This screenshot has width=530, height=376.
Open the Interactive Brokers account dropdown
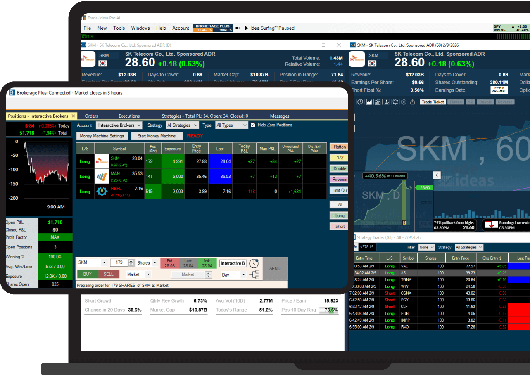click(119, 125)
